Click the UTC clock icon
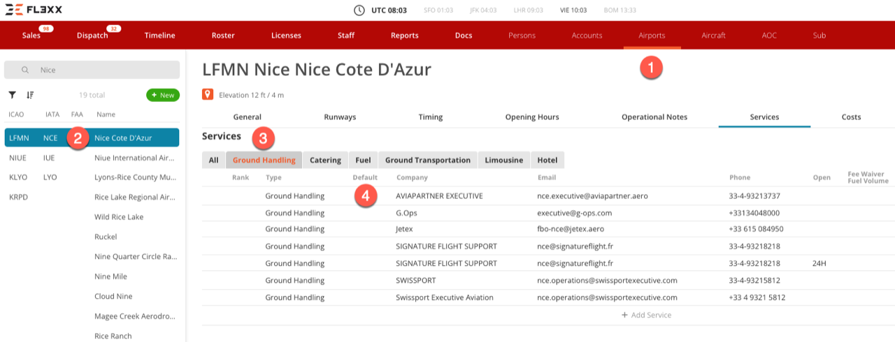The width and height of the screenshot is (895, 342). (359, 10)
